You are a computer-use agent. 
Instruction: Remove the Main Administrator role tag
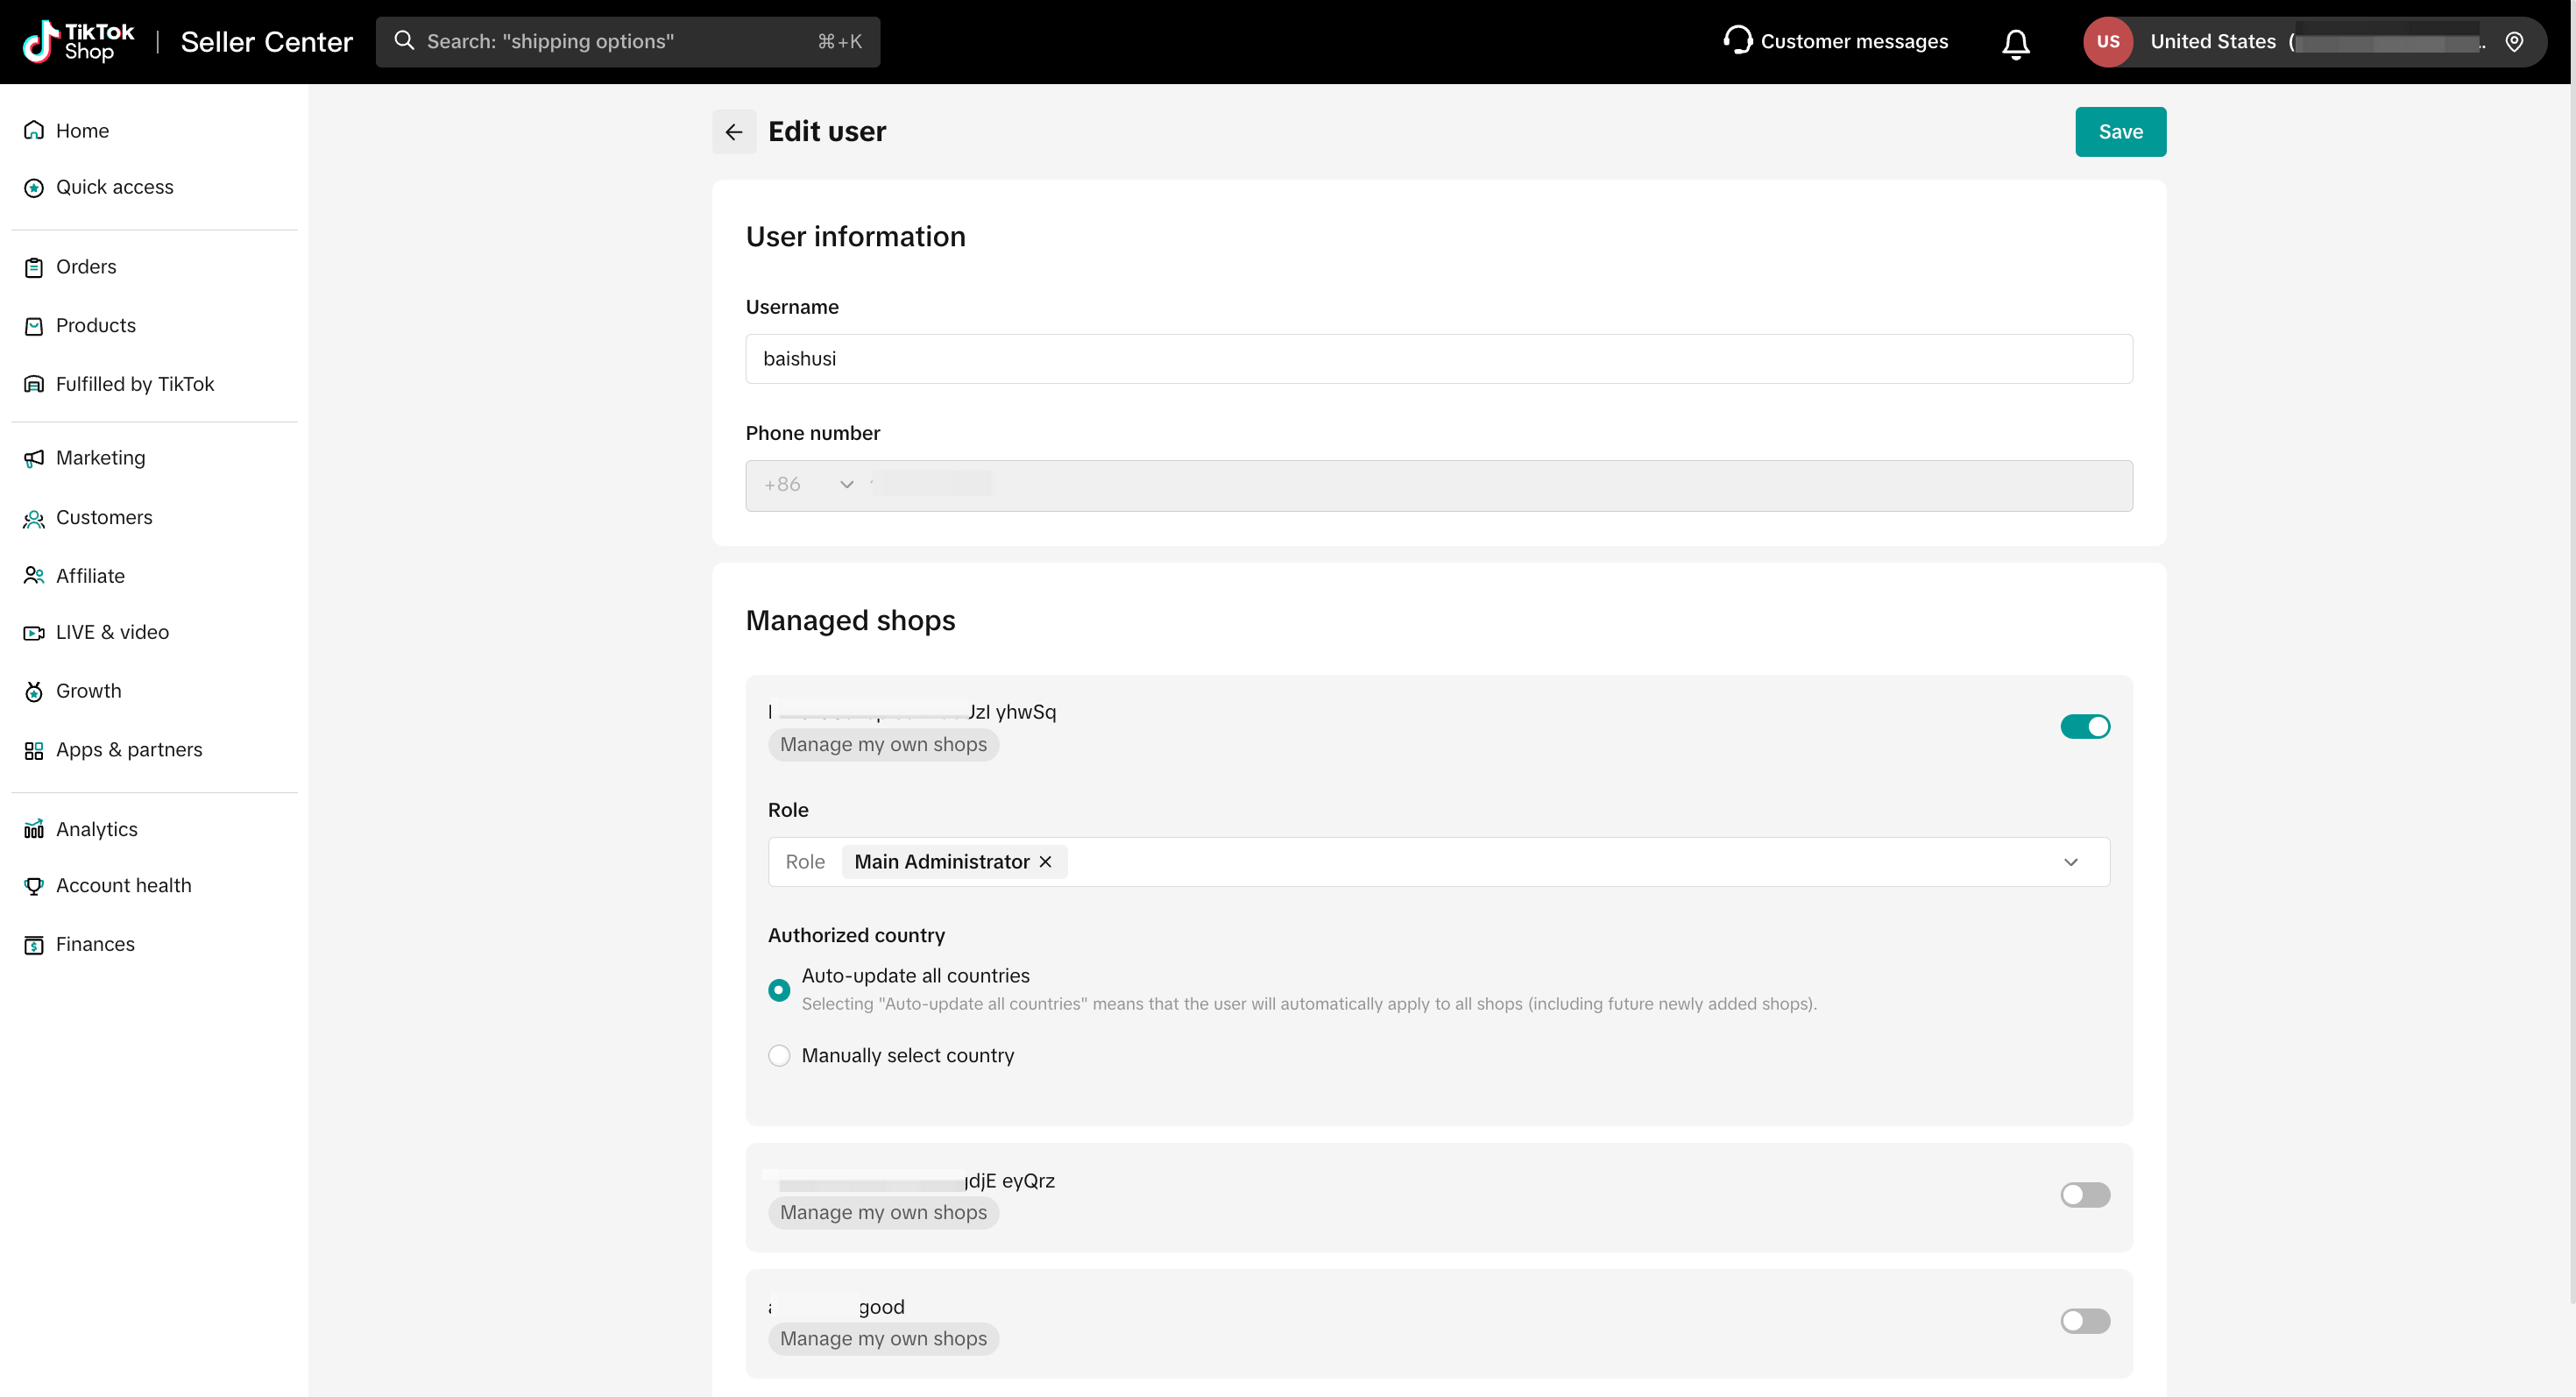[1045, 862]
